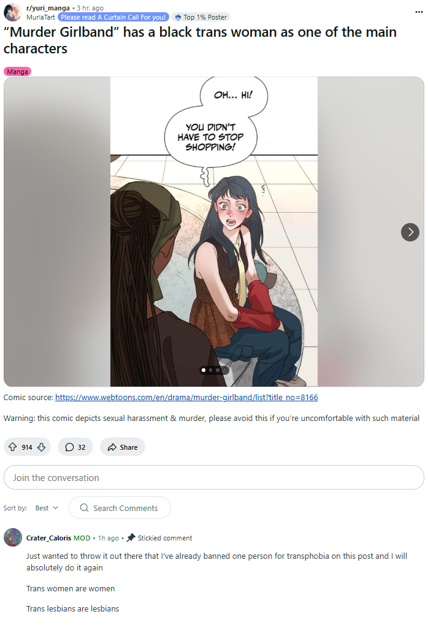Open Crater_Caloris profile link

(x=48, y=538)
